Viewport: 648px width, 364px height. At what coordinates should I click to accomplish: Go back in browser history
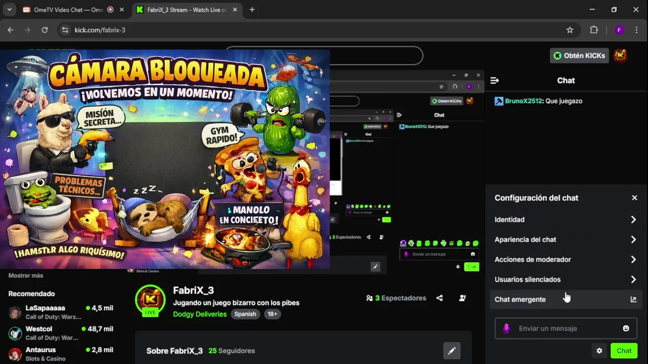11,30
